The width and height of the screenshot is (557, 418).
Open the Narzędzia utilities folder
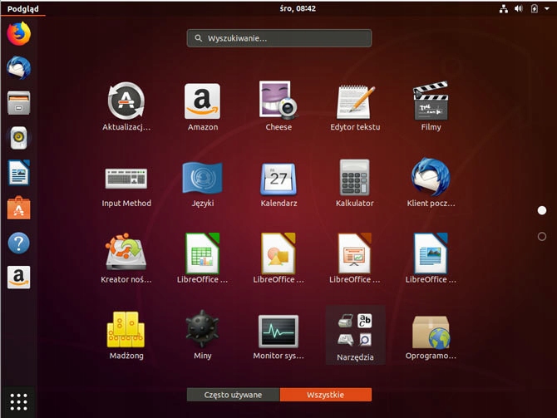click(355, 335)
